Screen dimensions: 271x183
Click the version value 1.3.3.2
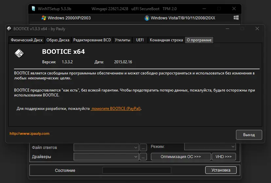[x=67, y=62]
